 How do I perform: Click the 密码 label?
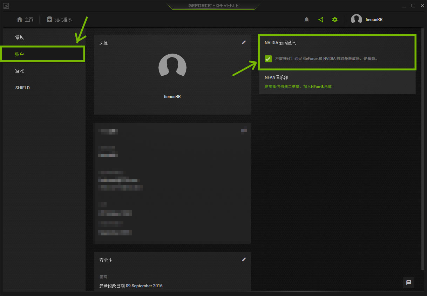tap(103, 277)
